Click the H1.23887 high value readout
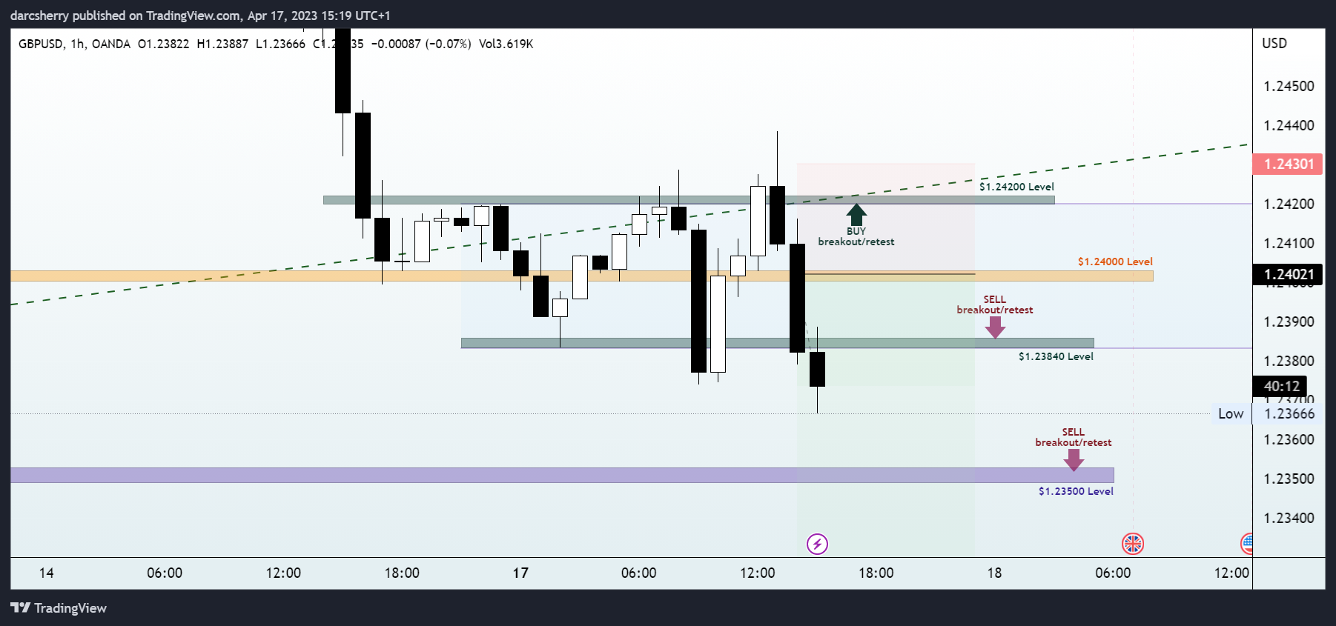 pos(222,44)
